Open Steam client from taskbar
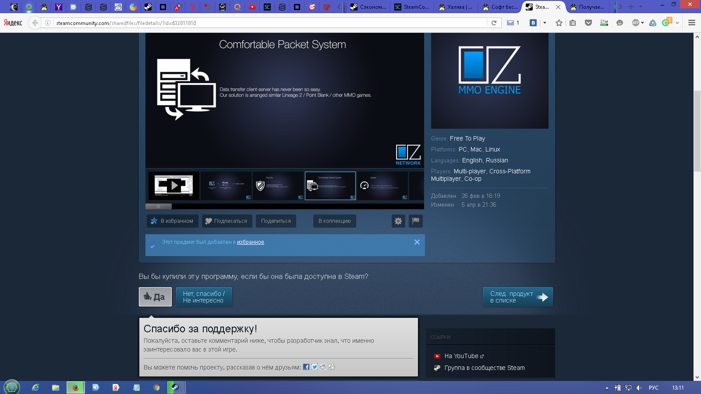 click(x=175, y=387)
